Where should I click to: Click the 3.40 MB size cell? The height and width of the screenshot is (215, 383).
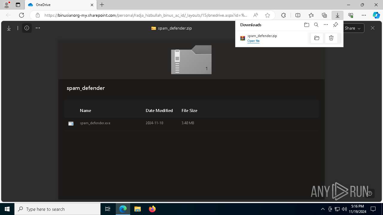[188, 123]
